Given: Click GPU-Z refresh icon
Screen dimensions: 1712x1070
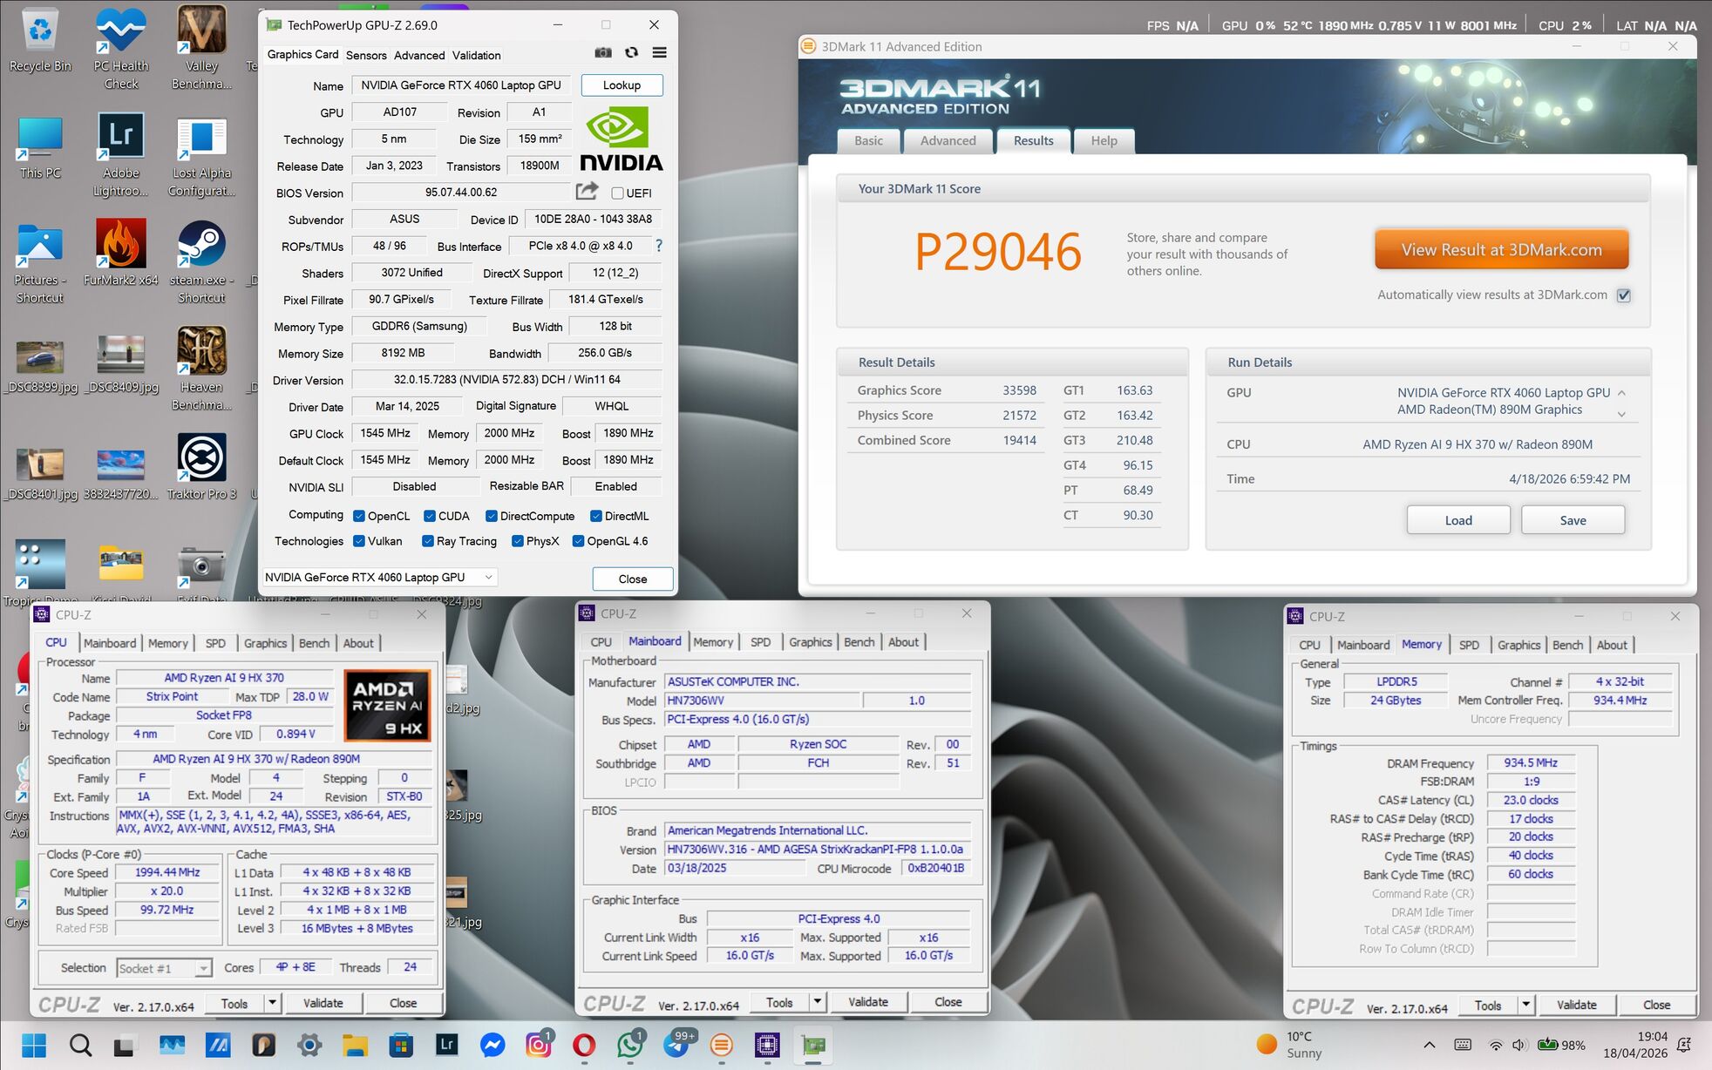Looking at the screenshot, I should click(x=631, y=53).
